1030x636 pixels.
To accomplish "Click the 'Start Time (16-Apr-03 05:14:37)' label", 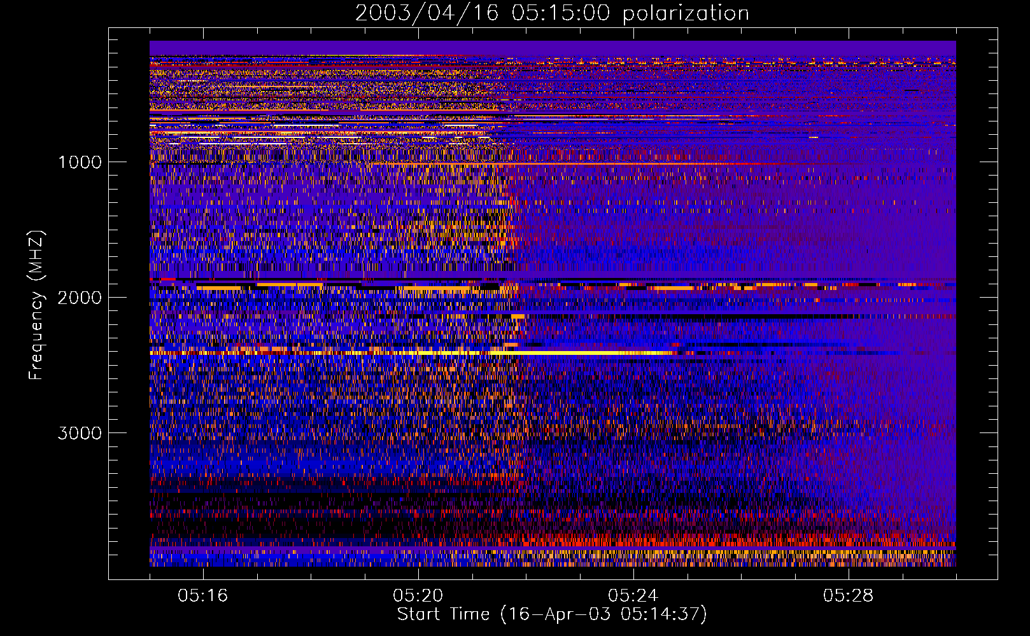I will pos(552,614).
